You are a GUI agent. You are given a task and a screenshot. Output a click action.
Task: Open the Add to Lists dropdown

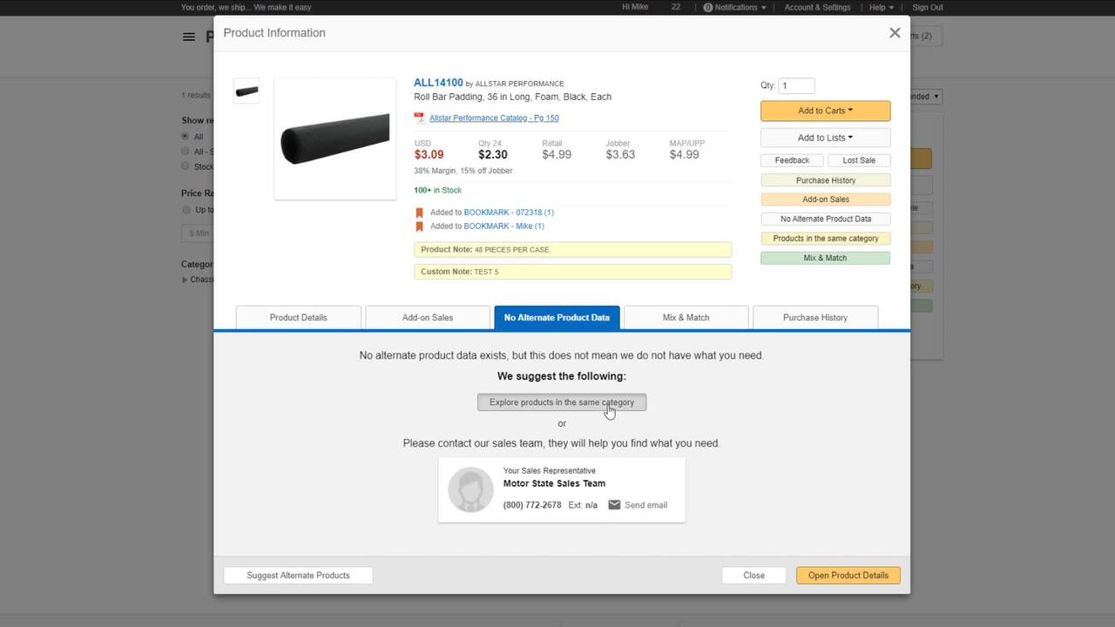click(825, 138)
